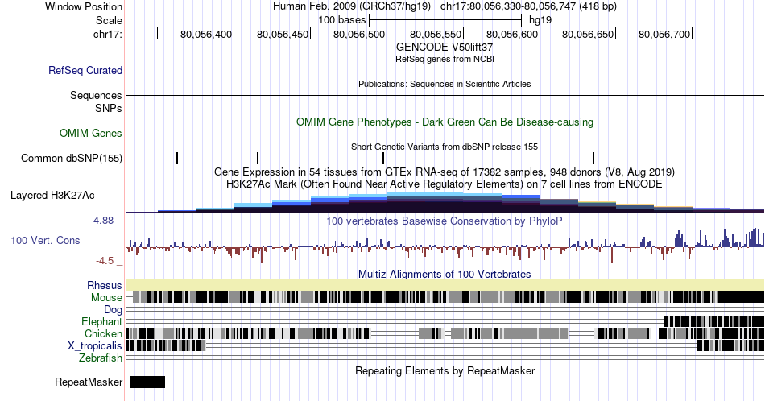The image size is (765, 401).
Task: Click the Zebrafish species label
Action: pos(101,358)
